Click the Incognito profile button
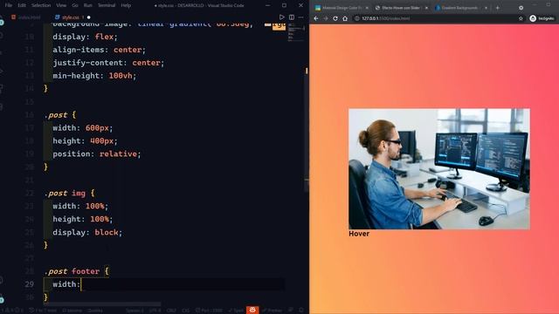The width and height of the screenshot is (559, 314). [x=542, y=18]
